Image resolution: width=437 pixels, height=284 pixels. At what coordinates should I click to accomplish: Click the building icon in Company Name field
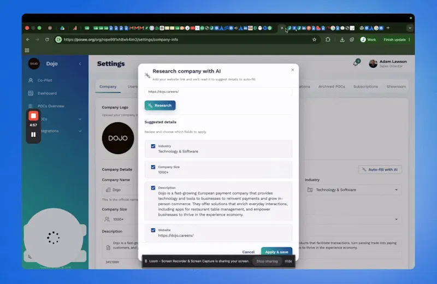tap(108, 190)
